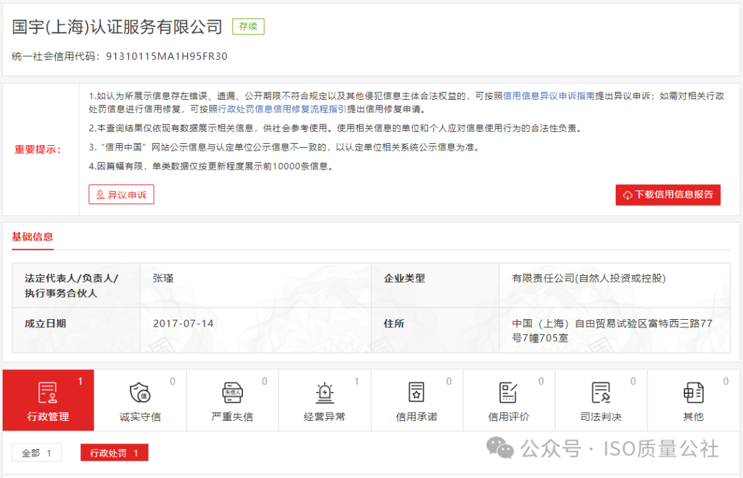Click the red 下载信用信息报告 button
The width and height of the screenshot is (743, 478).
[x=668, y=195]
